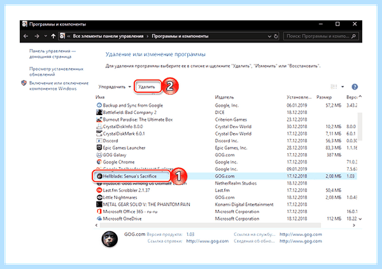
Task: Click the Windows components shield icon
Action: (x=24, y=83)
